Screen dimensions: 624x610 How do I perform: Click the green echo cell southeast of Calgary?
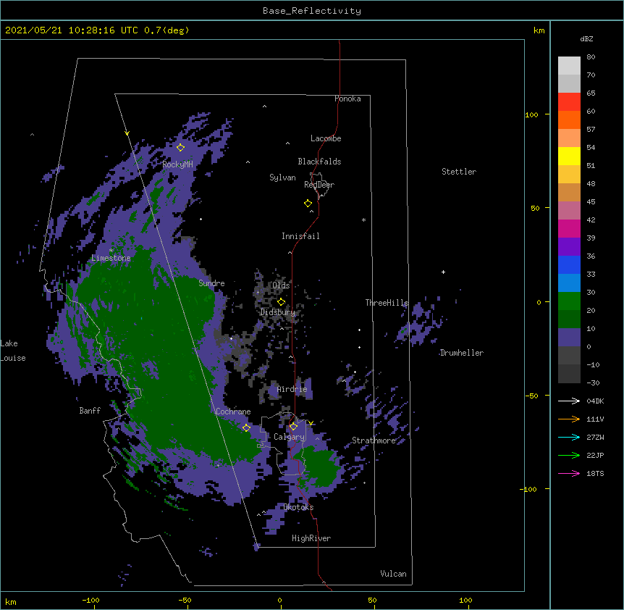pos(321,467)
